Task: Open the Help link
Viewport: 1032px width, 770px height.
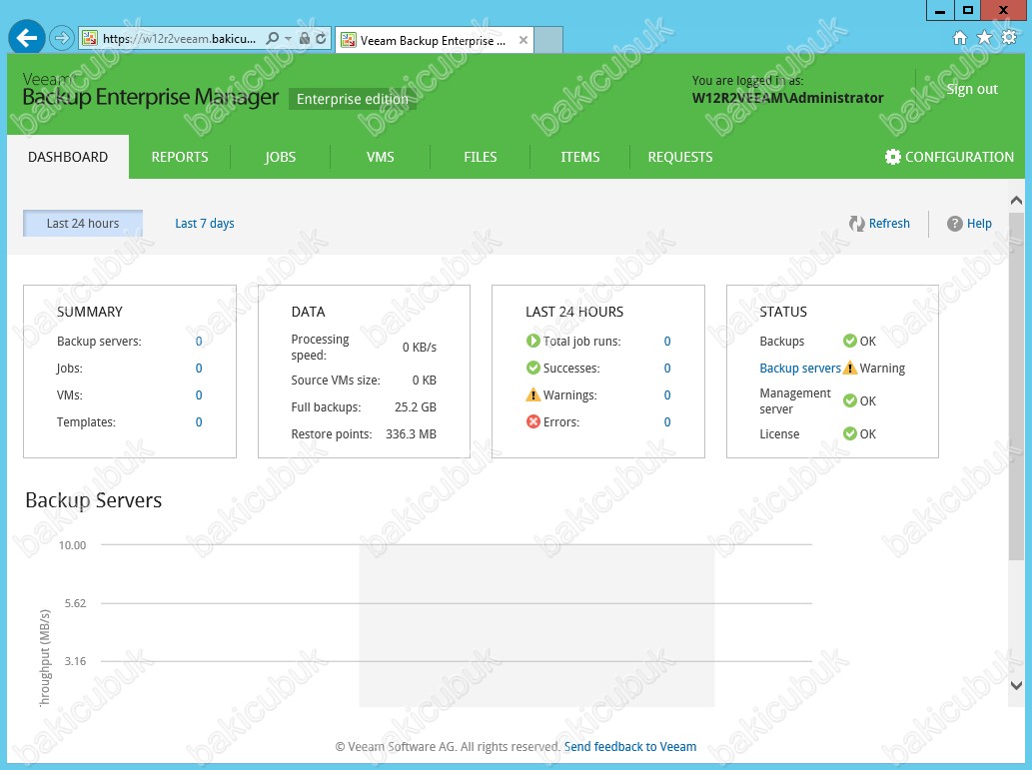Action: [979, 223]
